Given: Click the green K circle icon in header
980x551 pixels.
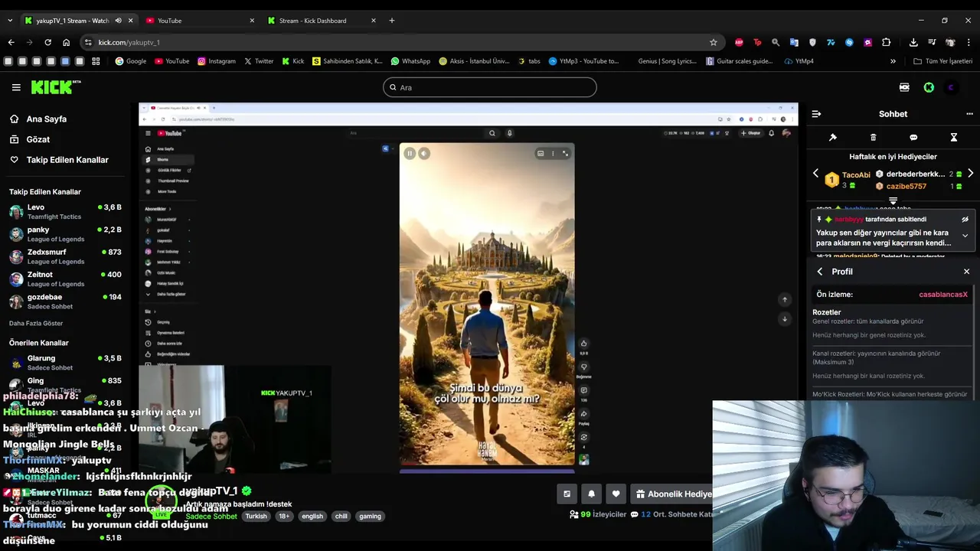Looking at the screenshot, I should point(929,87).
